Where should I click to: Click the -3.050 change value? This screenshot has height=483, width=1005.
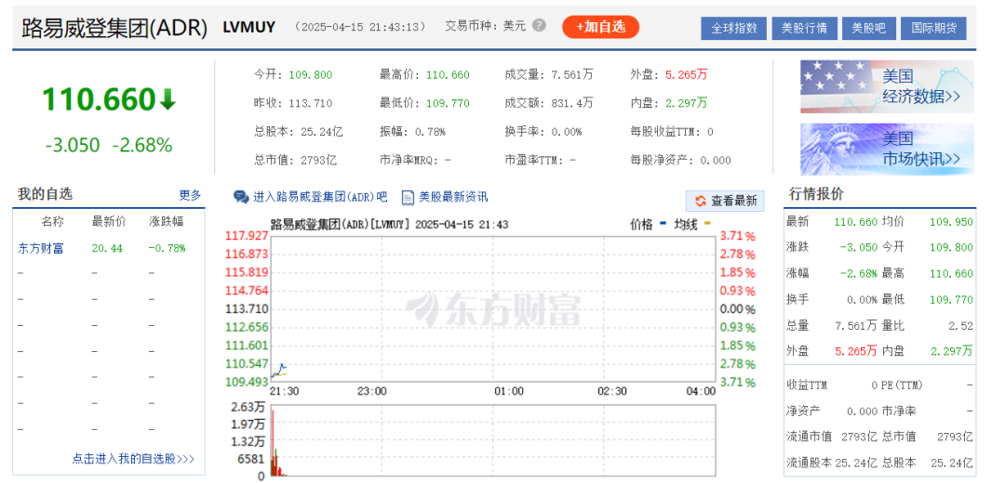point(73,146)
